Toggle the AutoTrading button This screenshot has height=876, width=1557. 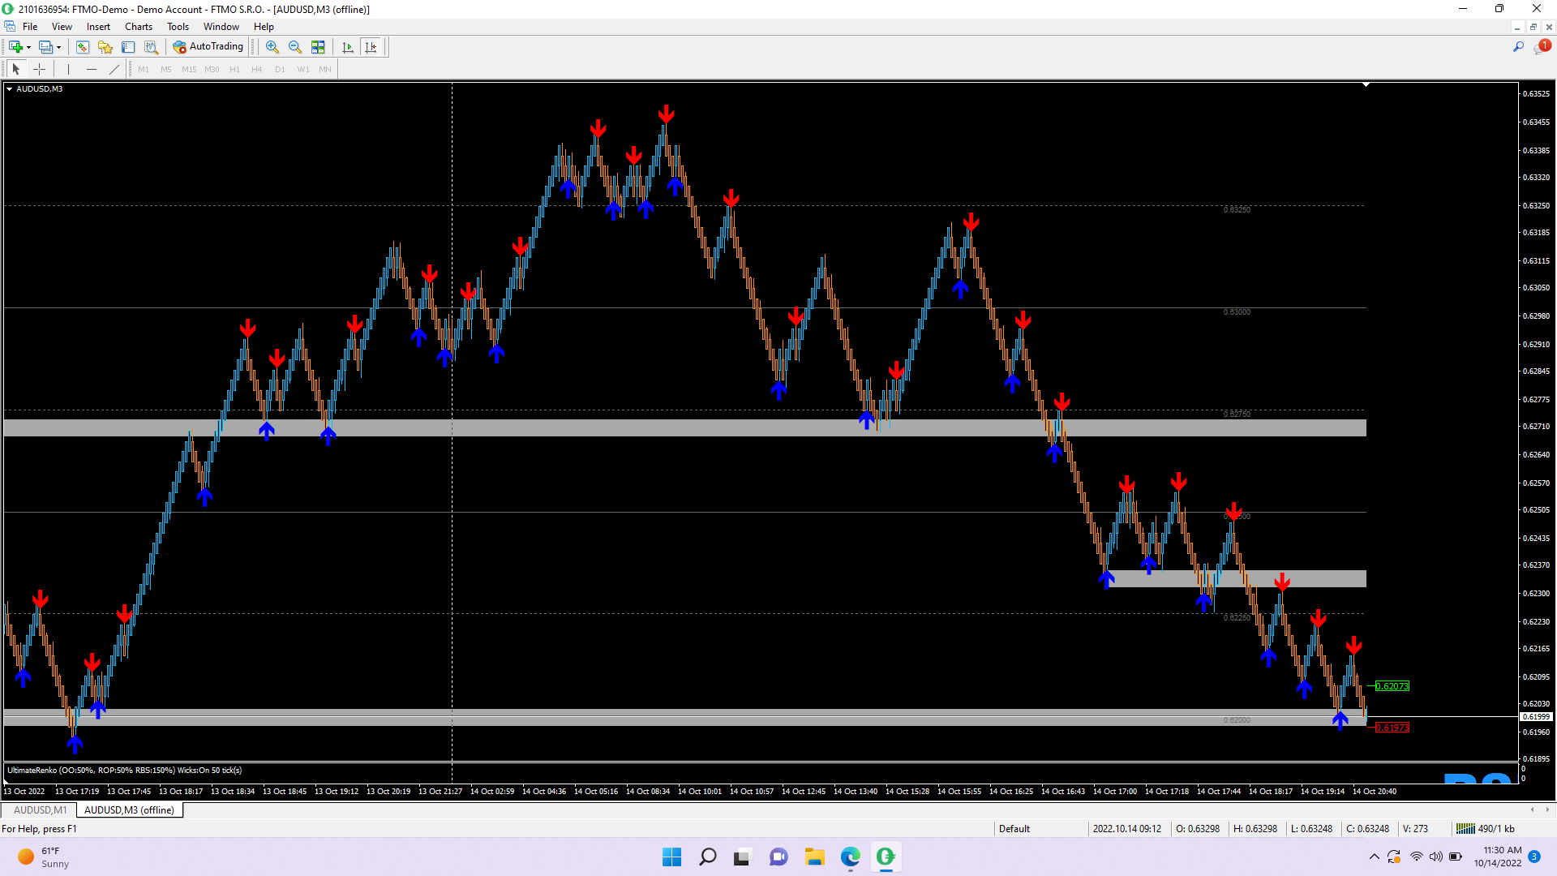[x=208, y=47]
